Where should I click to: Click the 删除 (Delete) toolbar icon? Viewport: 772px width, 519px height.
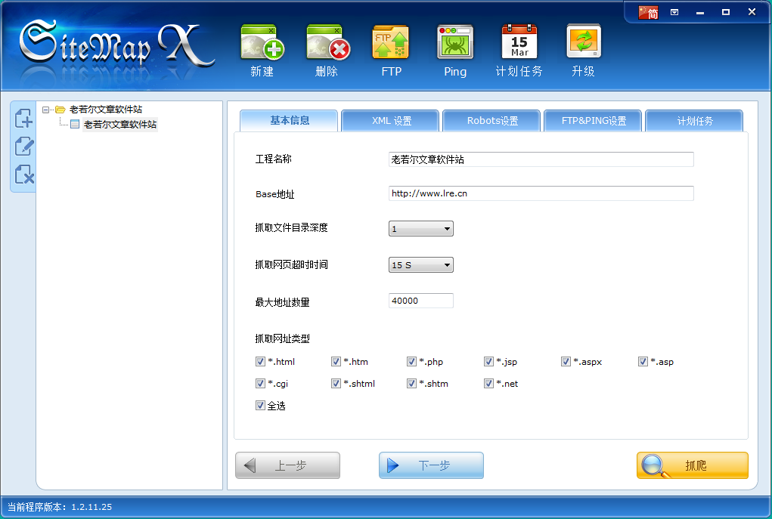[327, 43]
